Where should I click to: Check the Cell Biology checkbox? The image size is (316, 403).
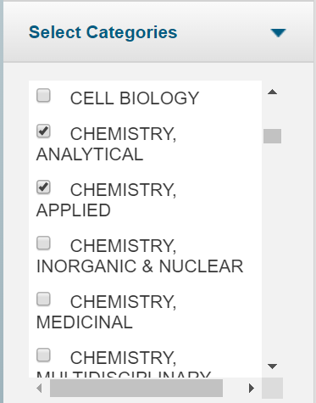point(43,95)
